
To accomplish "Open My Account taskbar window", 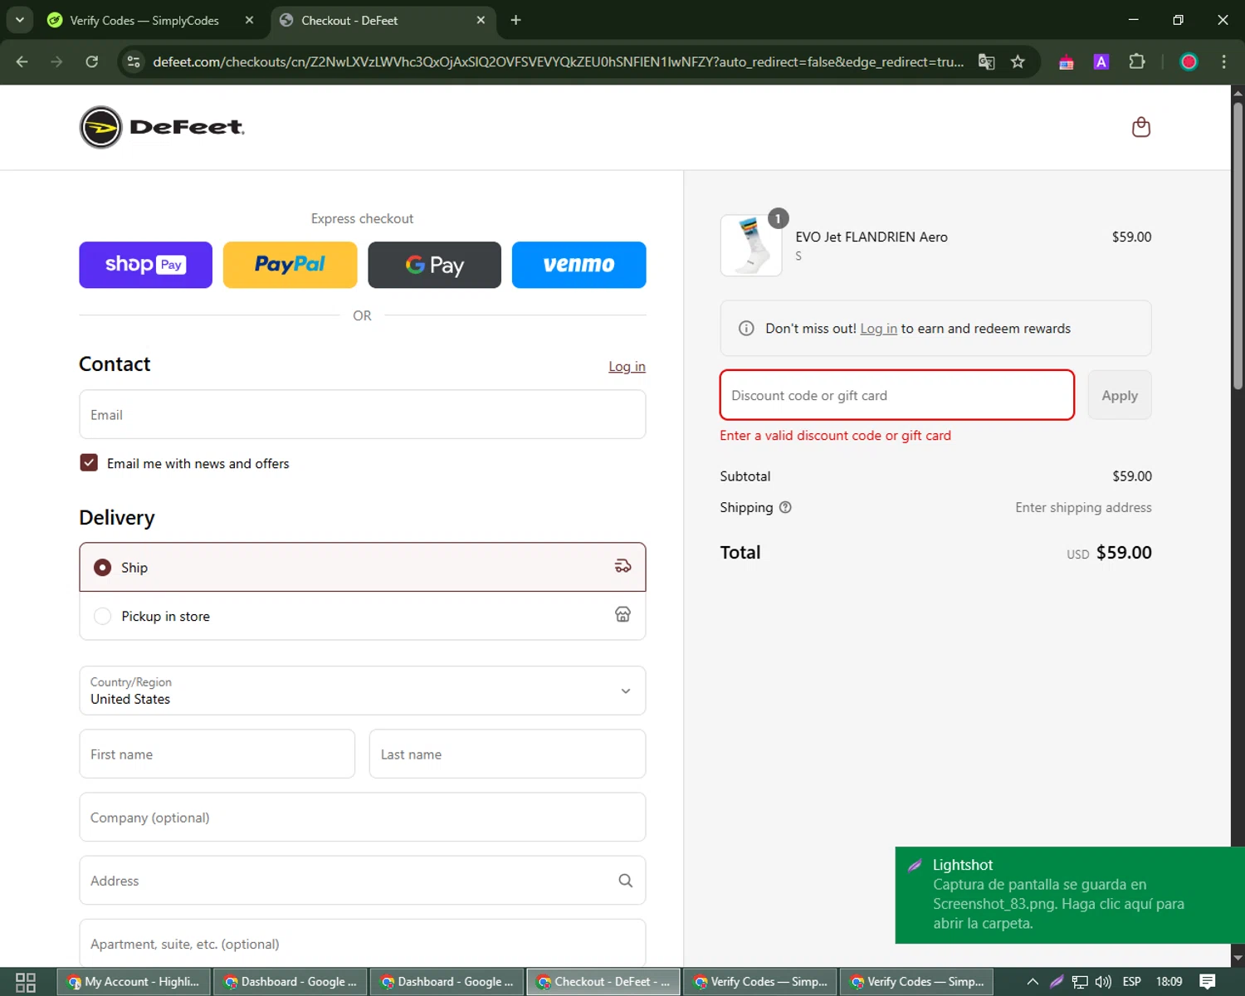I will (134, 982).
